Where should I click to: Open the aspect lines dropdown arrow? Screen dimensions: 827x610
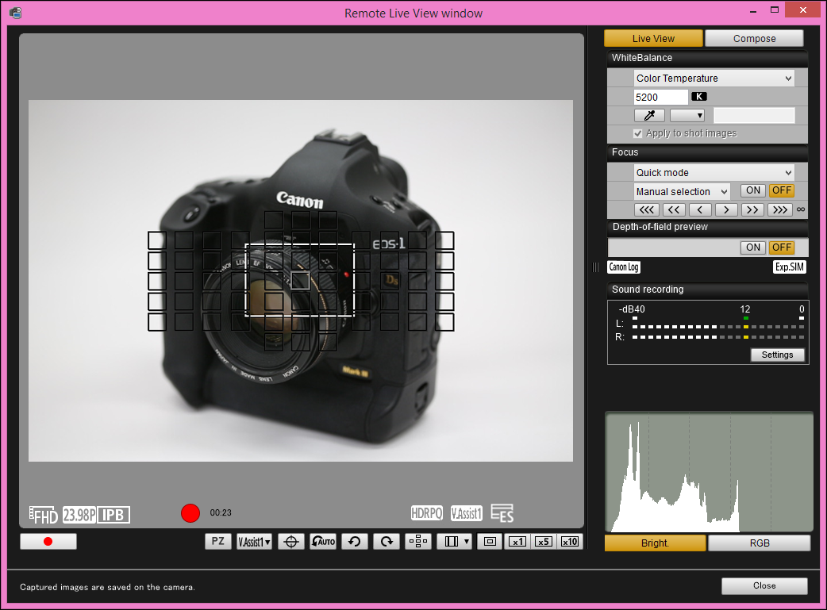pyautogui.click(x=466, y=542)
